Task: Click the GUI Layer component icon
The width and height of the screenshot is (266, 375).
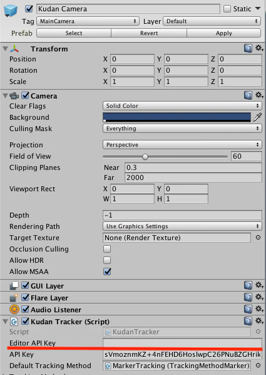Action: pyautogui.click(x=14, y=285)
